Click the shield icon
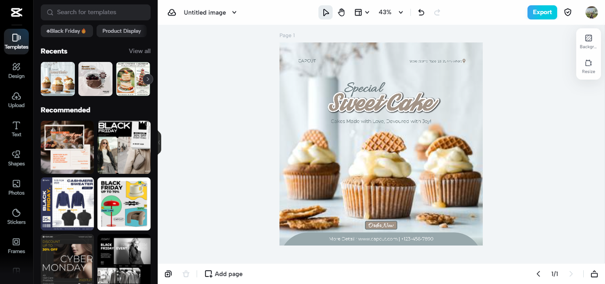This screenshot has width=605, height=284. coord(568,12)
